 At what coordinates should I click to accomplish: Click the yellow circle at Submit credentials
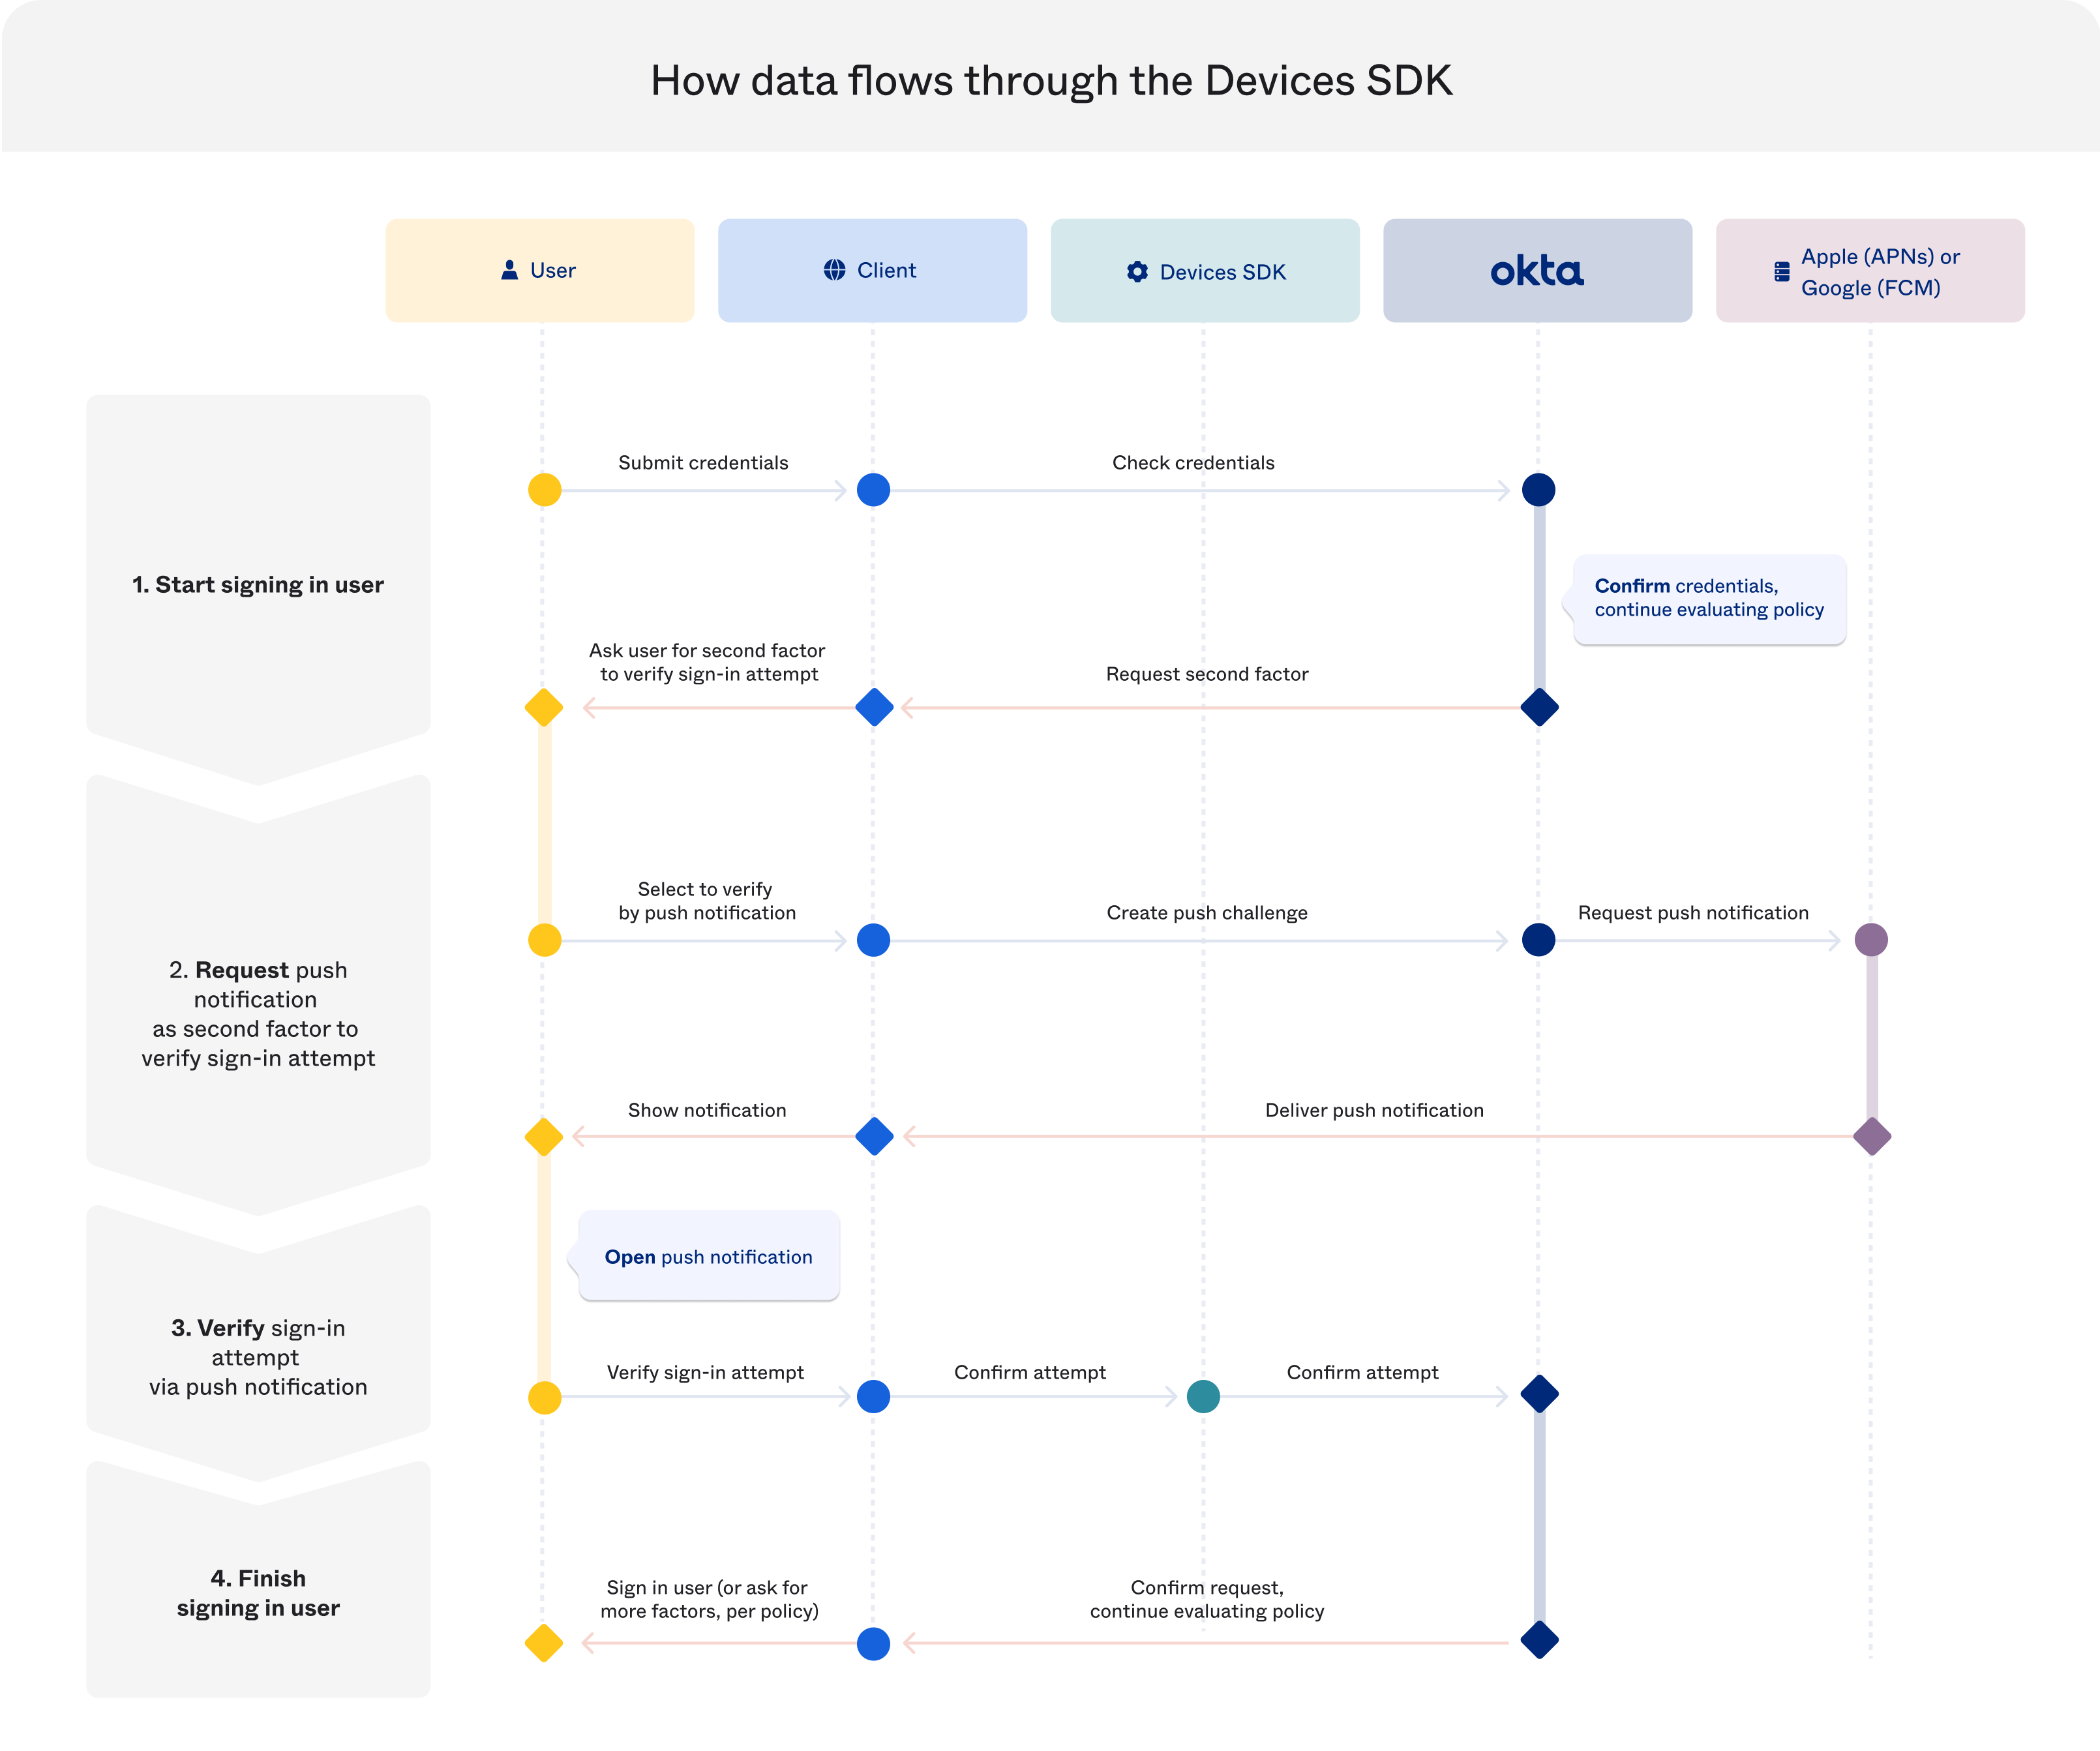(x=544, y=490)
